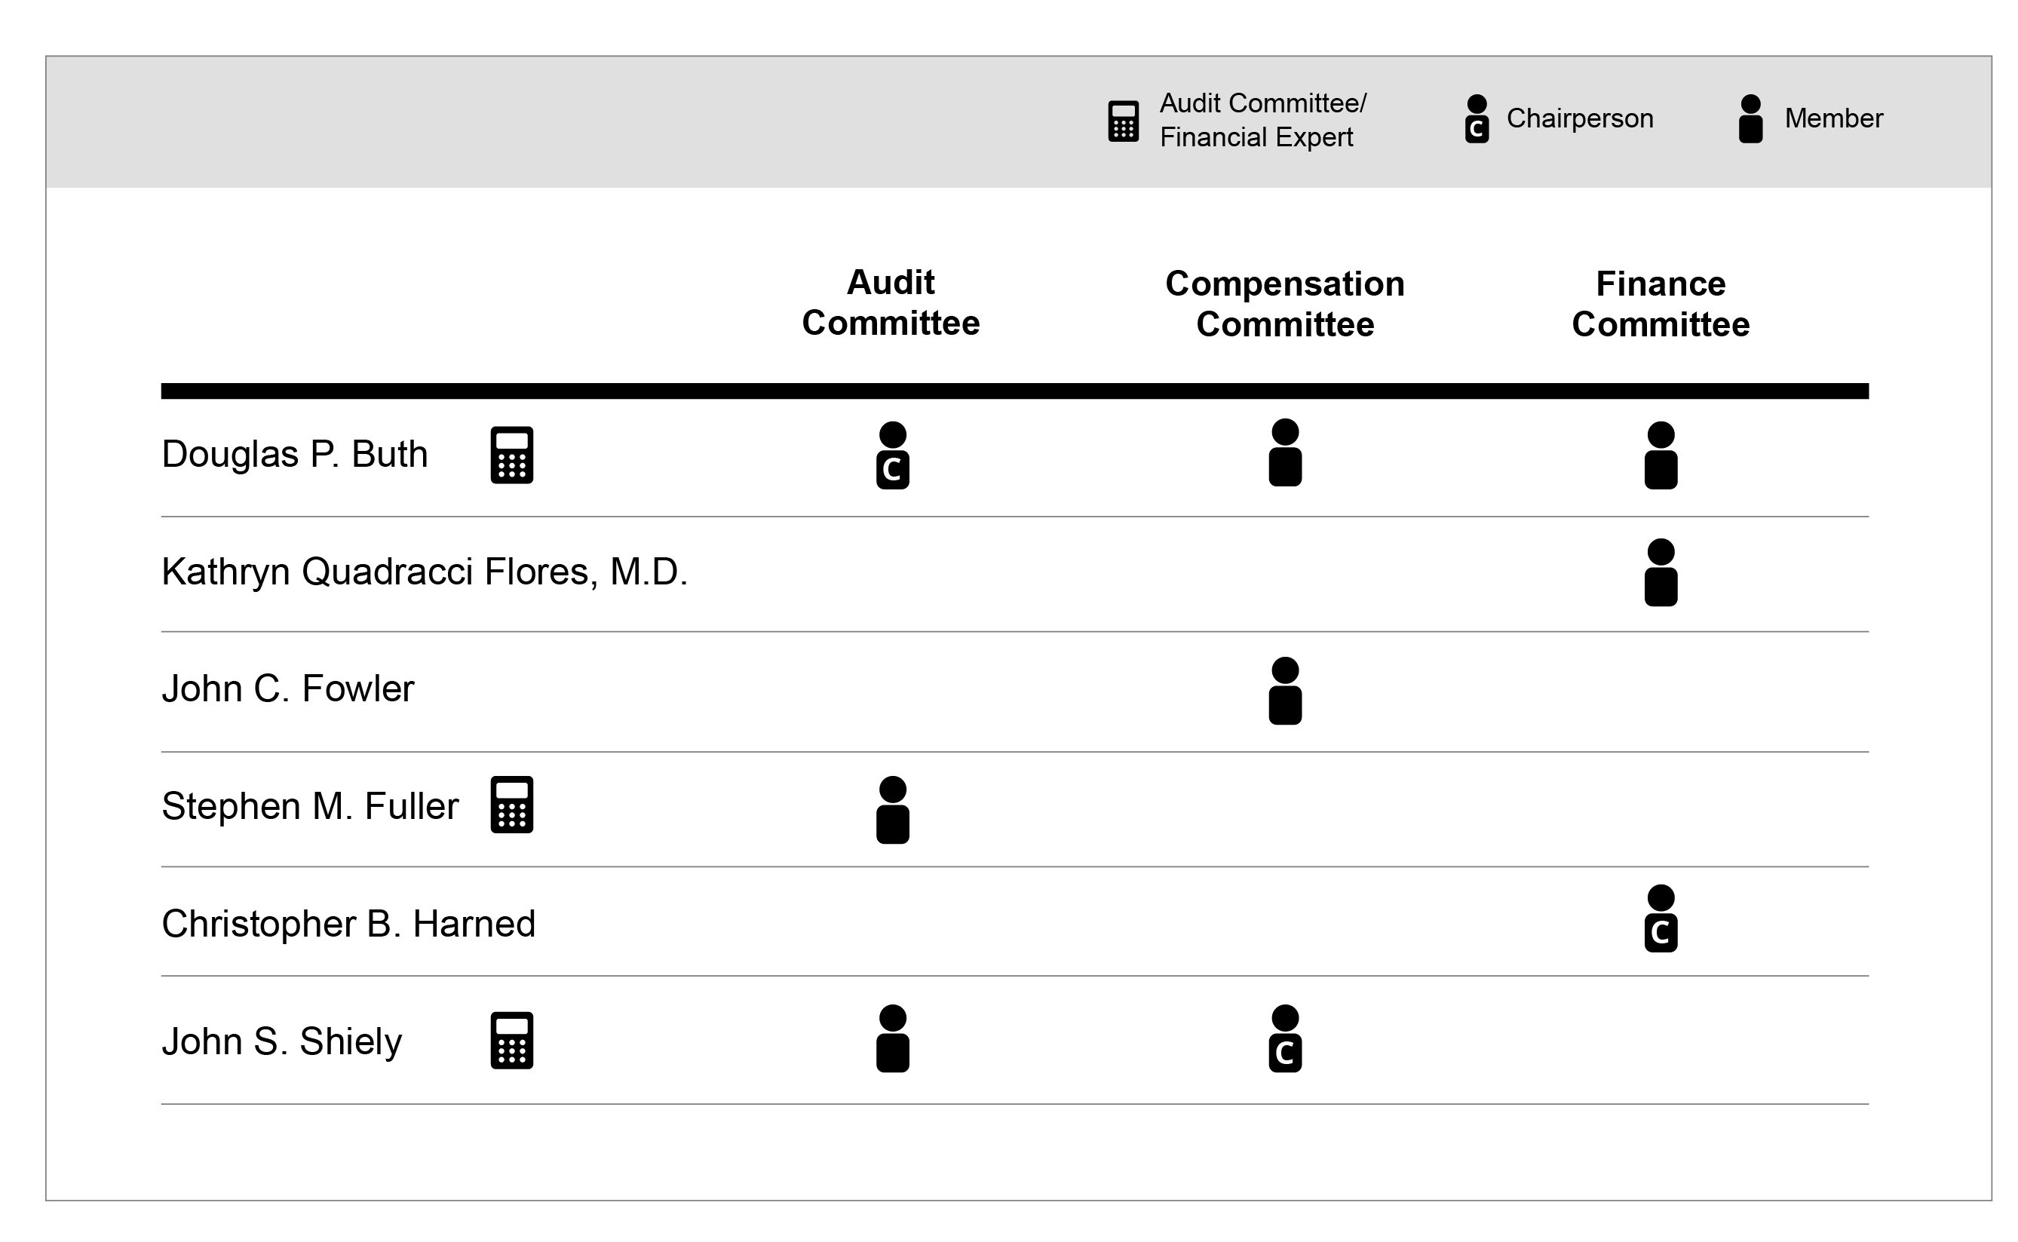
Task: Select the Compensation Committee column header
Action: coord(1285,304)
